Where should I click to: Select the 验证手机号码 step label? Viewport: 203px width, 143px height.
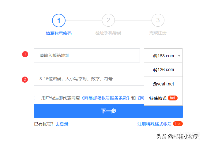coord(108,33)
